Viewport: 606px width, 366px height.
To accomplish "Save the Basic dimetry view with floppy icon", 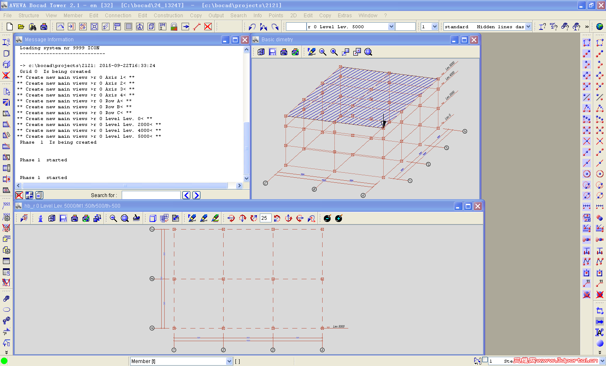I will tap(272, 52).
